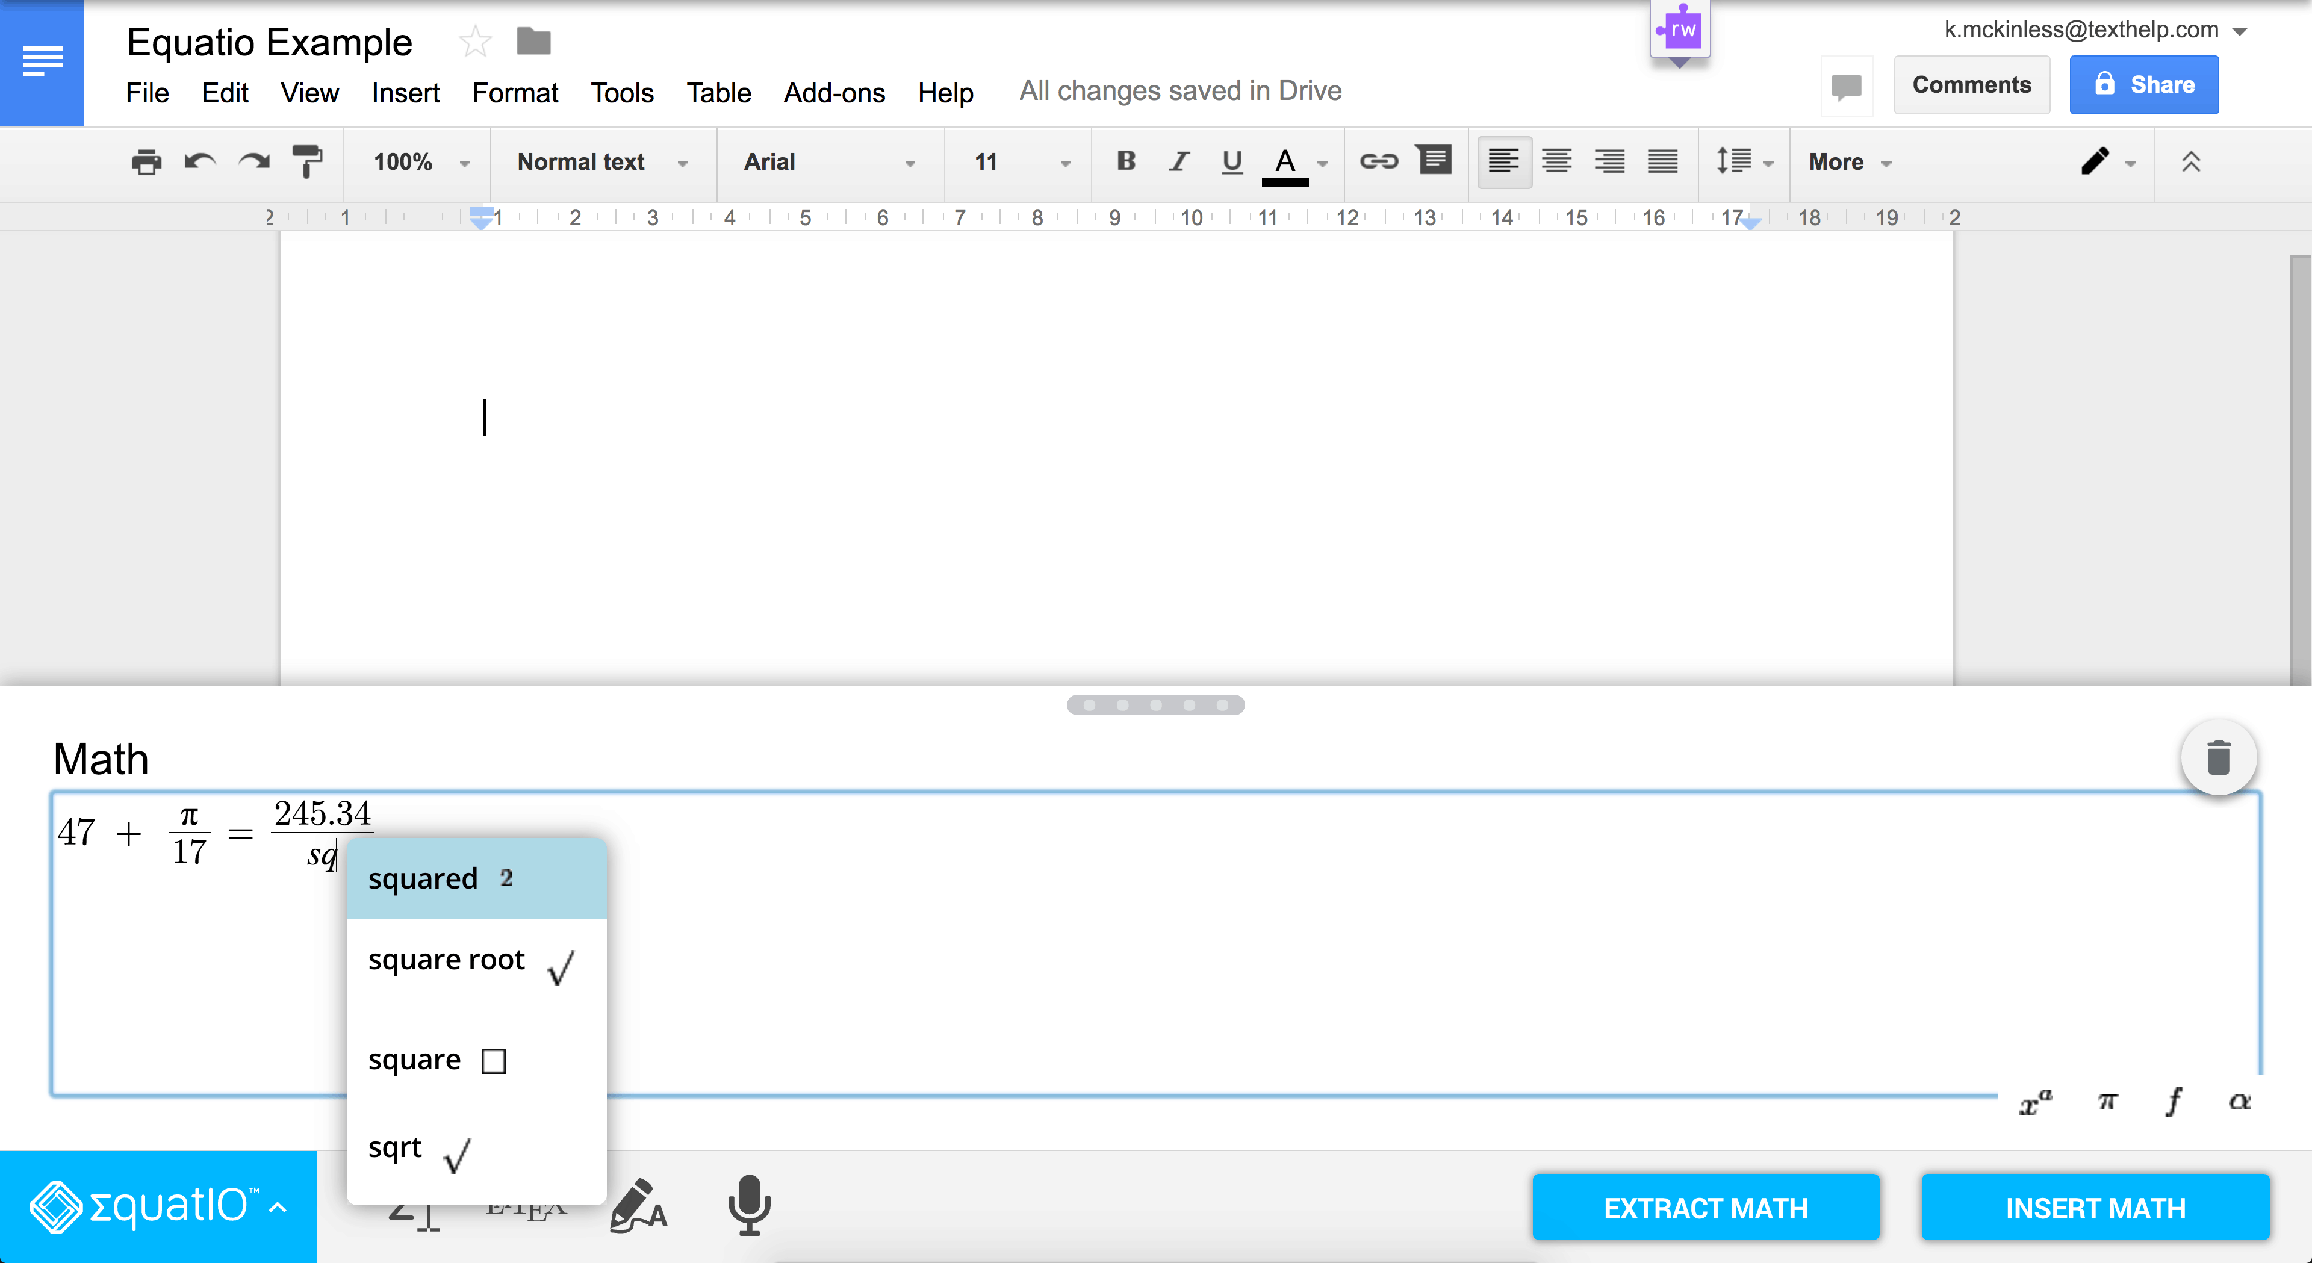
Task: Open the File menu
Action: (147, 93)
